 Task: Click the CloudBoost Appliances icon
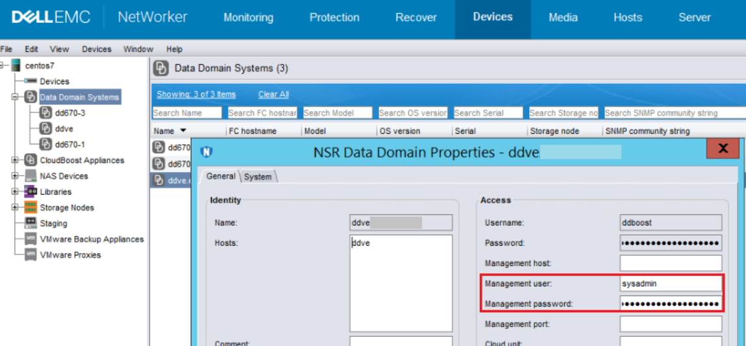(31, 160)
